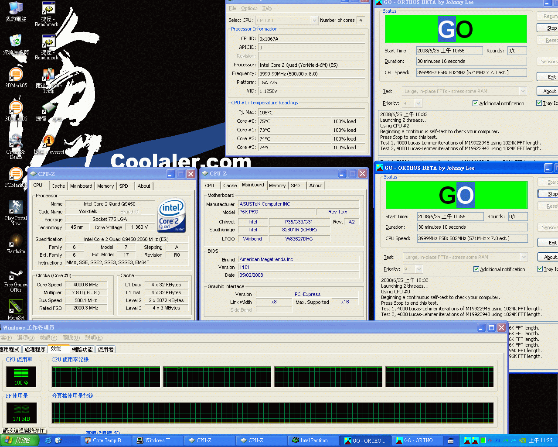Open 關機(U) menu in Task Manager

(x=71, y=338)
